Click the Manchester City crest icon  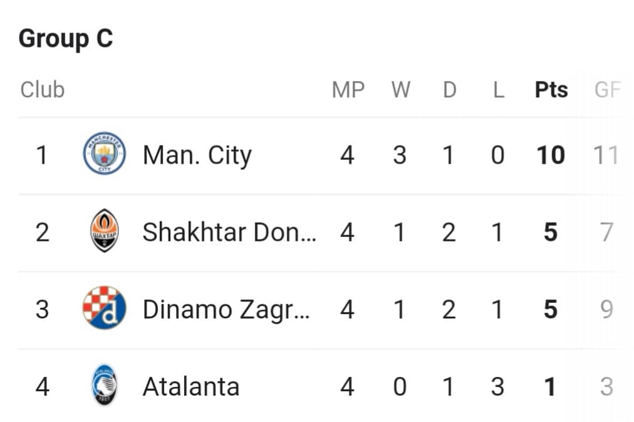point(105,154)
